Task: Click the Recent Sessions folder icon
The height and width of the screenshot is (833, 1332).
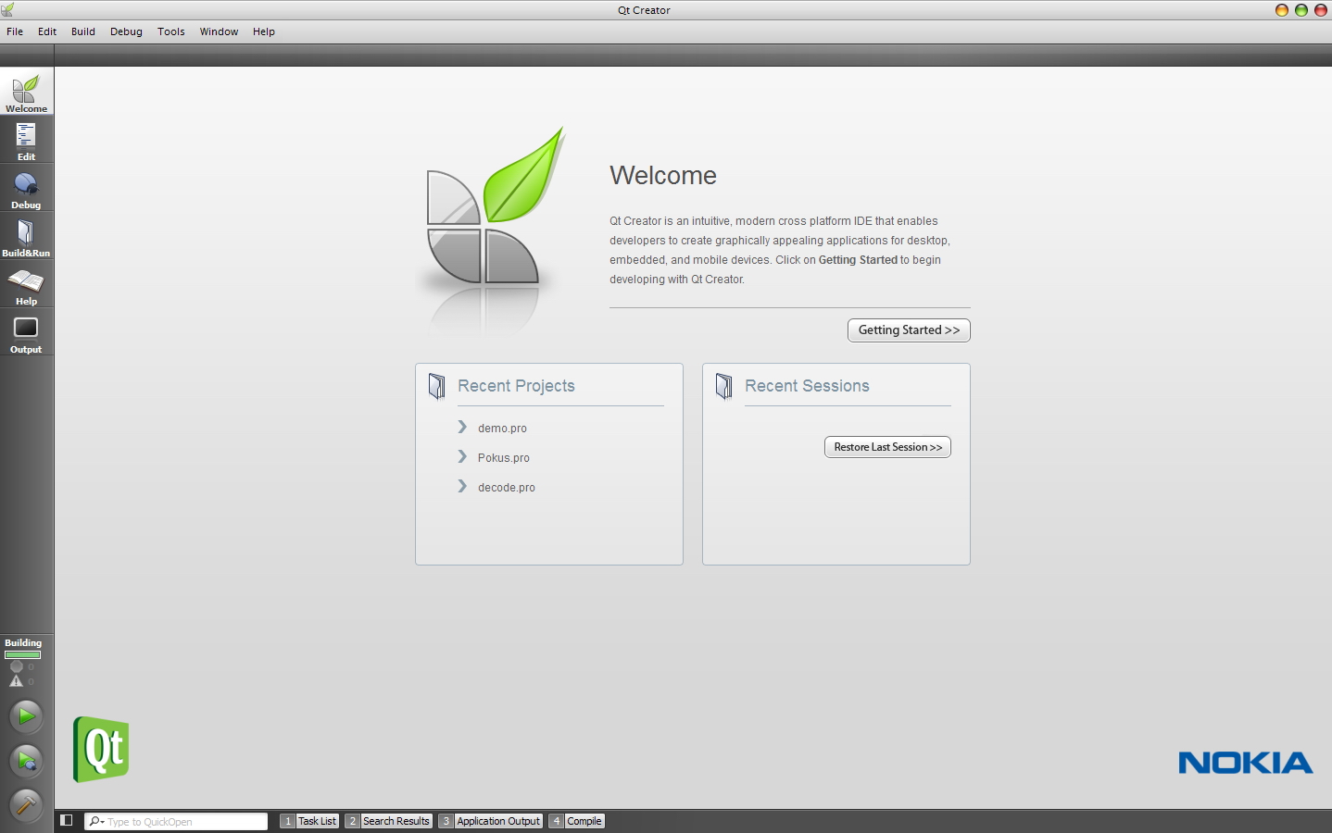Action: pyautogui.click(x=724, y=386)
